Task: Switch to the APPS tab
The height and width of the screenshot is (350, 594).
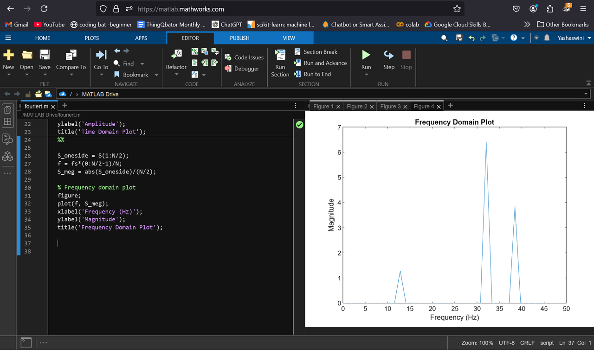Action: pos(141,38)
